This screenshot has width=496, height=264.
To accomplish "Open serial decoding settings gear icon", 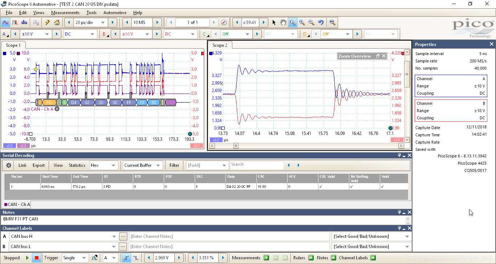I will pos(9,165).
